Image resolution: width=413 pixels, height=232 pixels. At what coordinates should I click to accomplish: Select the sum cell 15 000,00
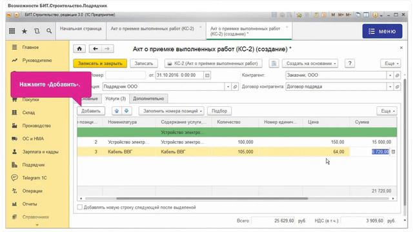point(373,142)
